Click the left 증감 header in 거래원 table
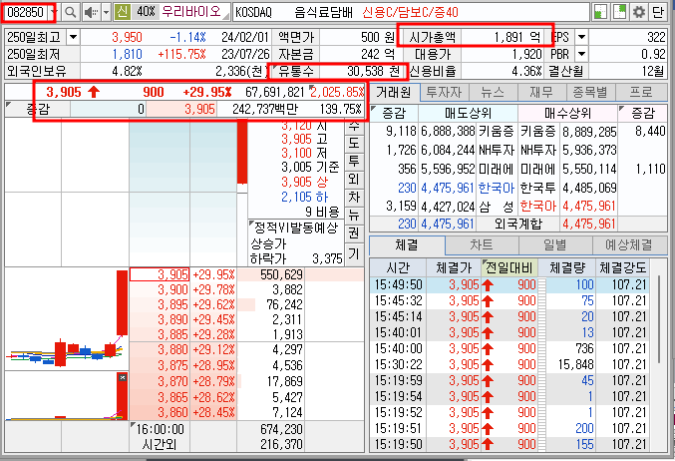This screenshot has width=675, height=461. coord(394,114)
